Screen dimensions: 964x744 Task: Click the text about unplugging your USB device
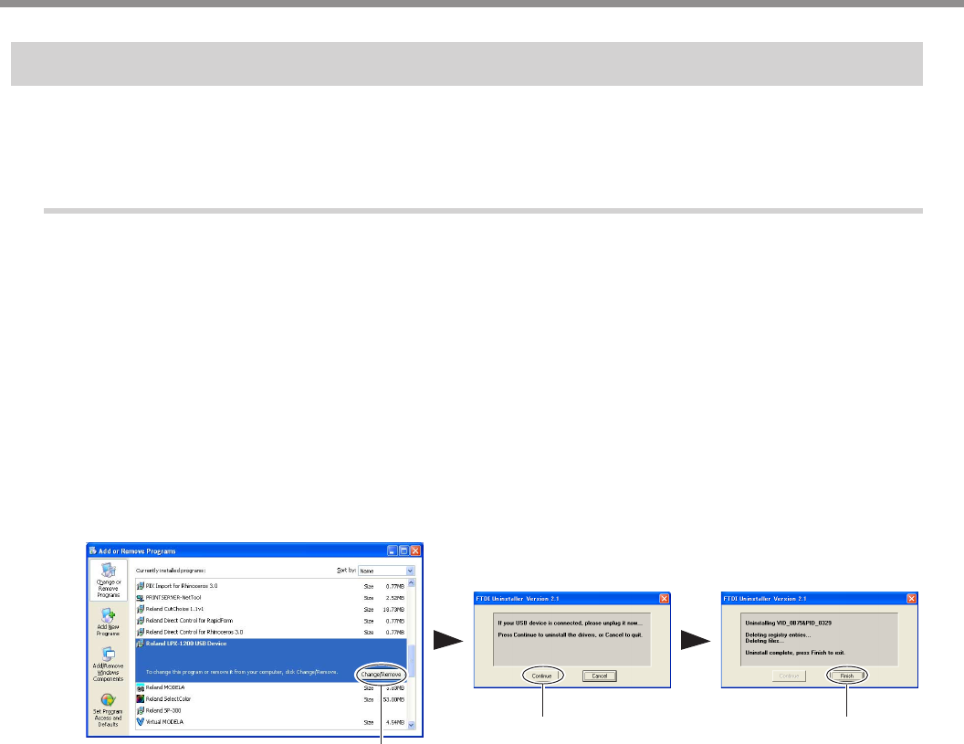pos(570,623)
